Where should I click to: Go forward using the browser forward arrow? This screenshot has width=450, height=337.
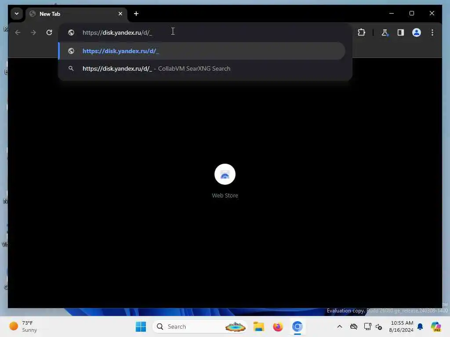pyautogui.click(x=33, y=32)
